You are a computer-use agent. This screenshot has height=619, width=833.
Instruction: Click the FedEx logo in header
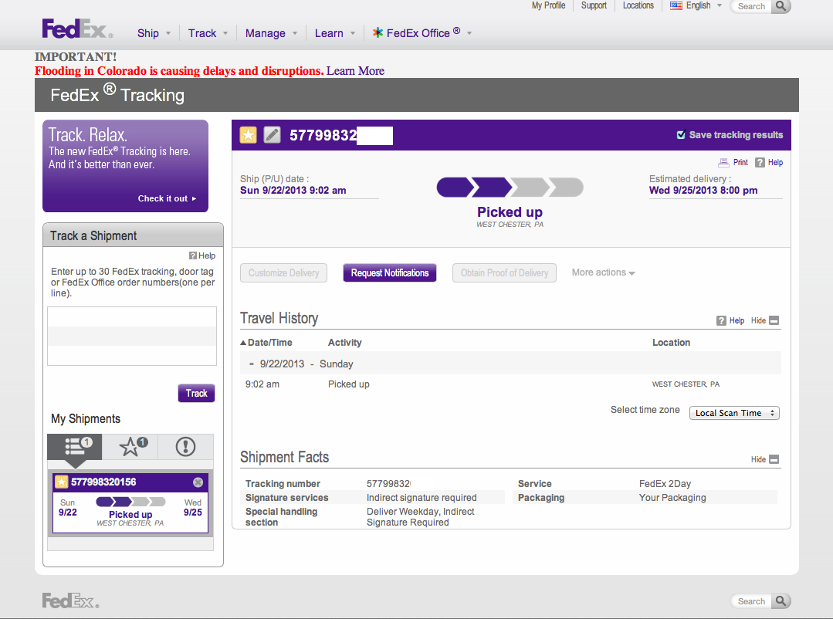pos(77,29)
